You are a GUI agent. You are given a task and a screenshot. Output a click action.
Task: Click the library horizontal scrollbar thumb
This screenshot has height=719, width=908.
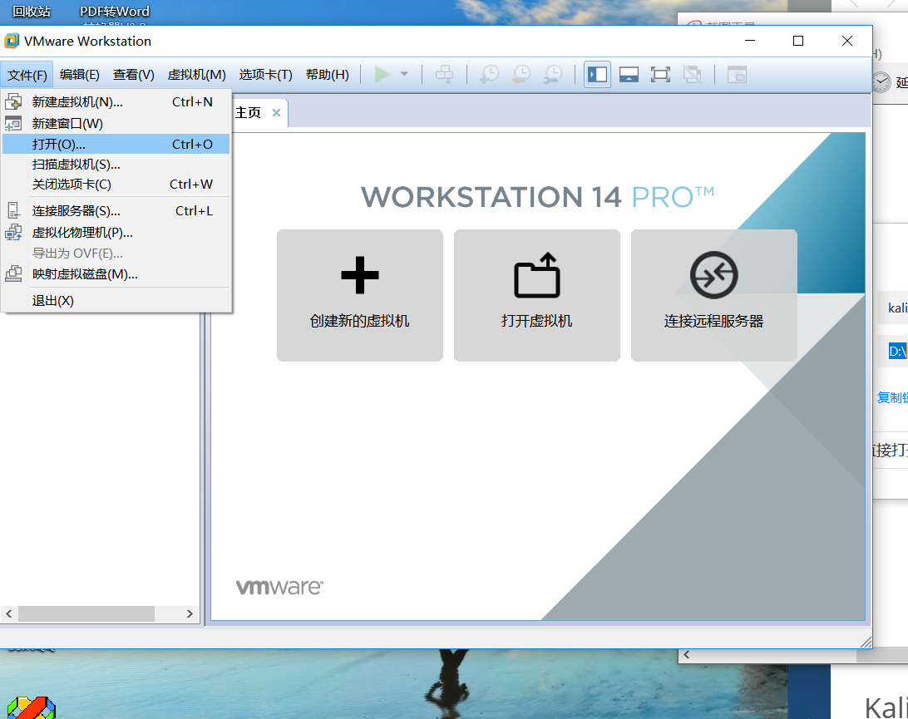click(86, 613)
